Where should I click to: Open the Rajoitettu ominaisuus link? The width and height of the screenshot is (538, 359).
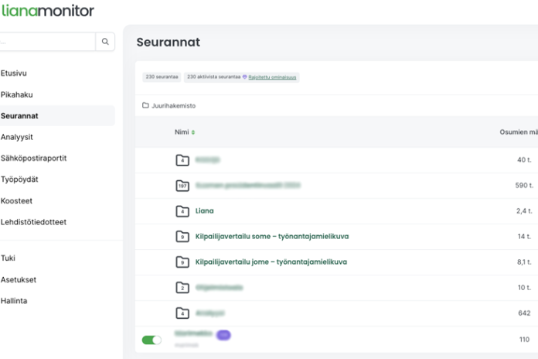pos(272,77)
